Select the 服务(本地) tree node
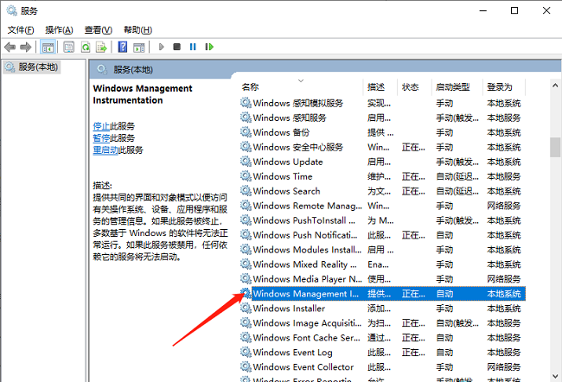 (31, 67)
